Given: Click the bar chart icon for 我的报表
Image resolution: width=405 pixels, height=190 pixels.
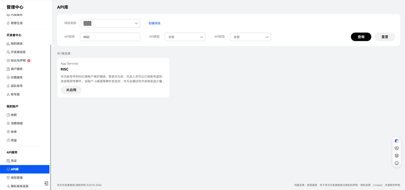Looking at the screenshot, I should [8, 44].
